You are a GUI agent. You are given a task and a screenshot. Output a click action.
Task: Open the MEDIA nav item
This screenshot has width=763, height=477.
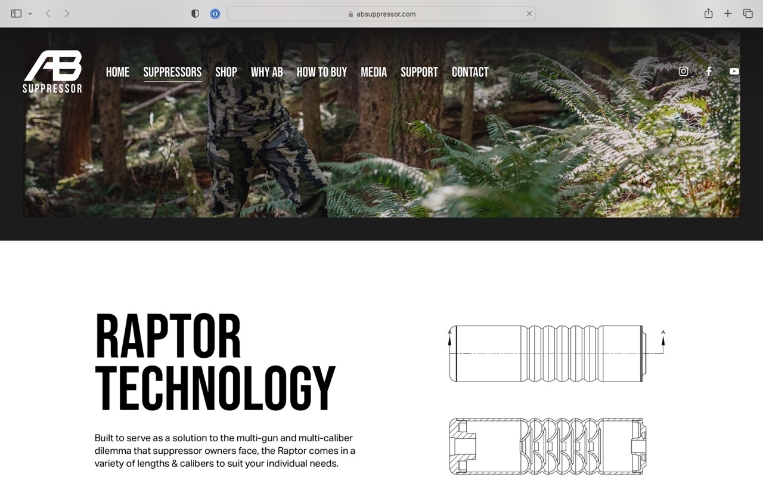pos(374,72)
